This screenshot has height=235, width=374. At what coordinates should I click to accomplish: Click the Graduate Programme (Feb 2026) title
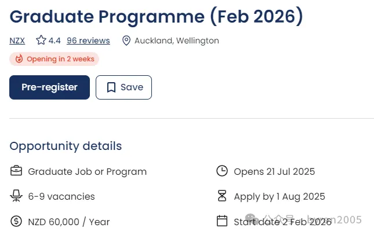coord(157,16)
